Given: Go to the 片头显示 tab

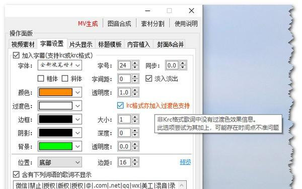Looking at the screenshot, I should [81, 44].
